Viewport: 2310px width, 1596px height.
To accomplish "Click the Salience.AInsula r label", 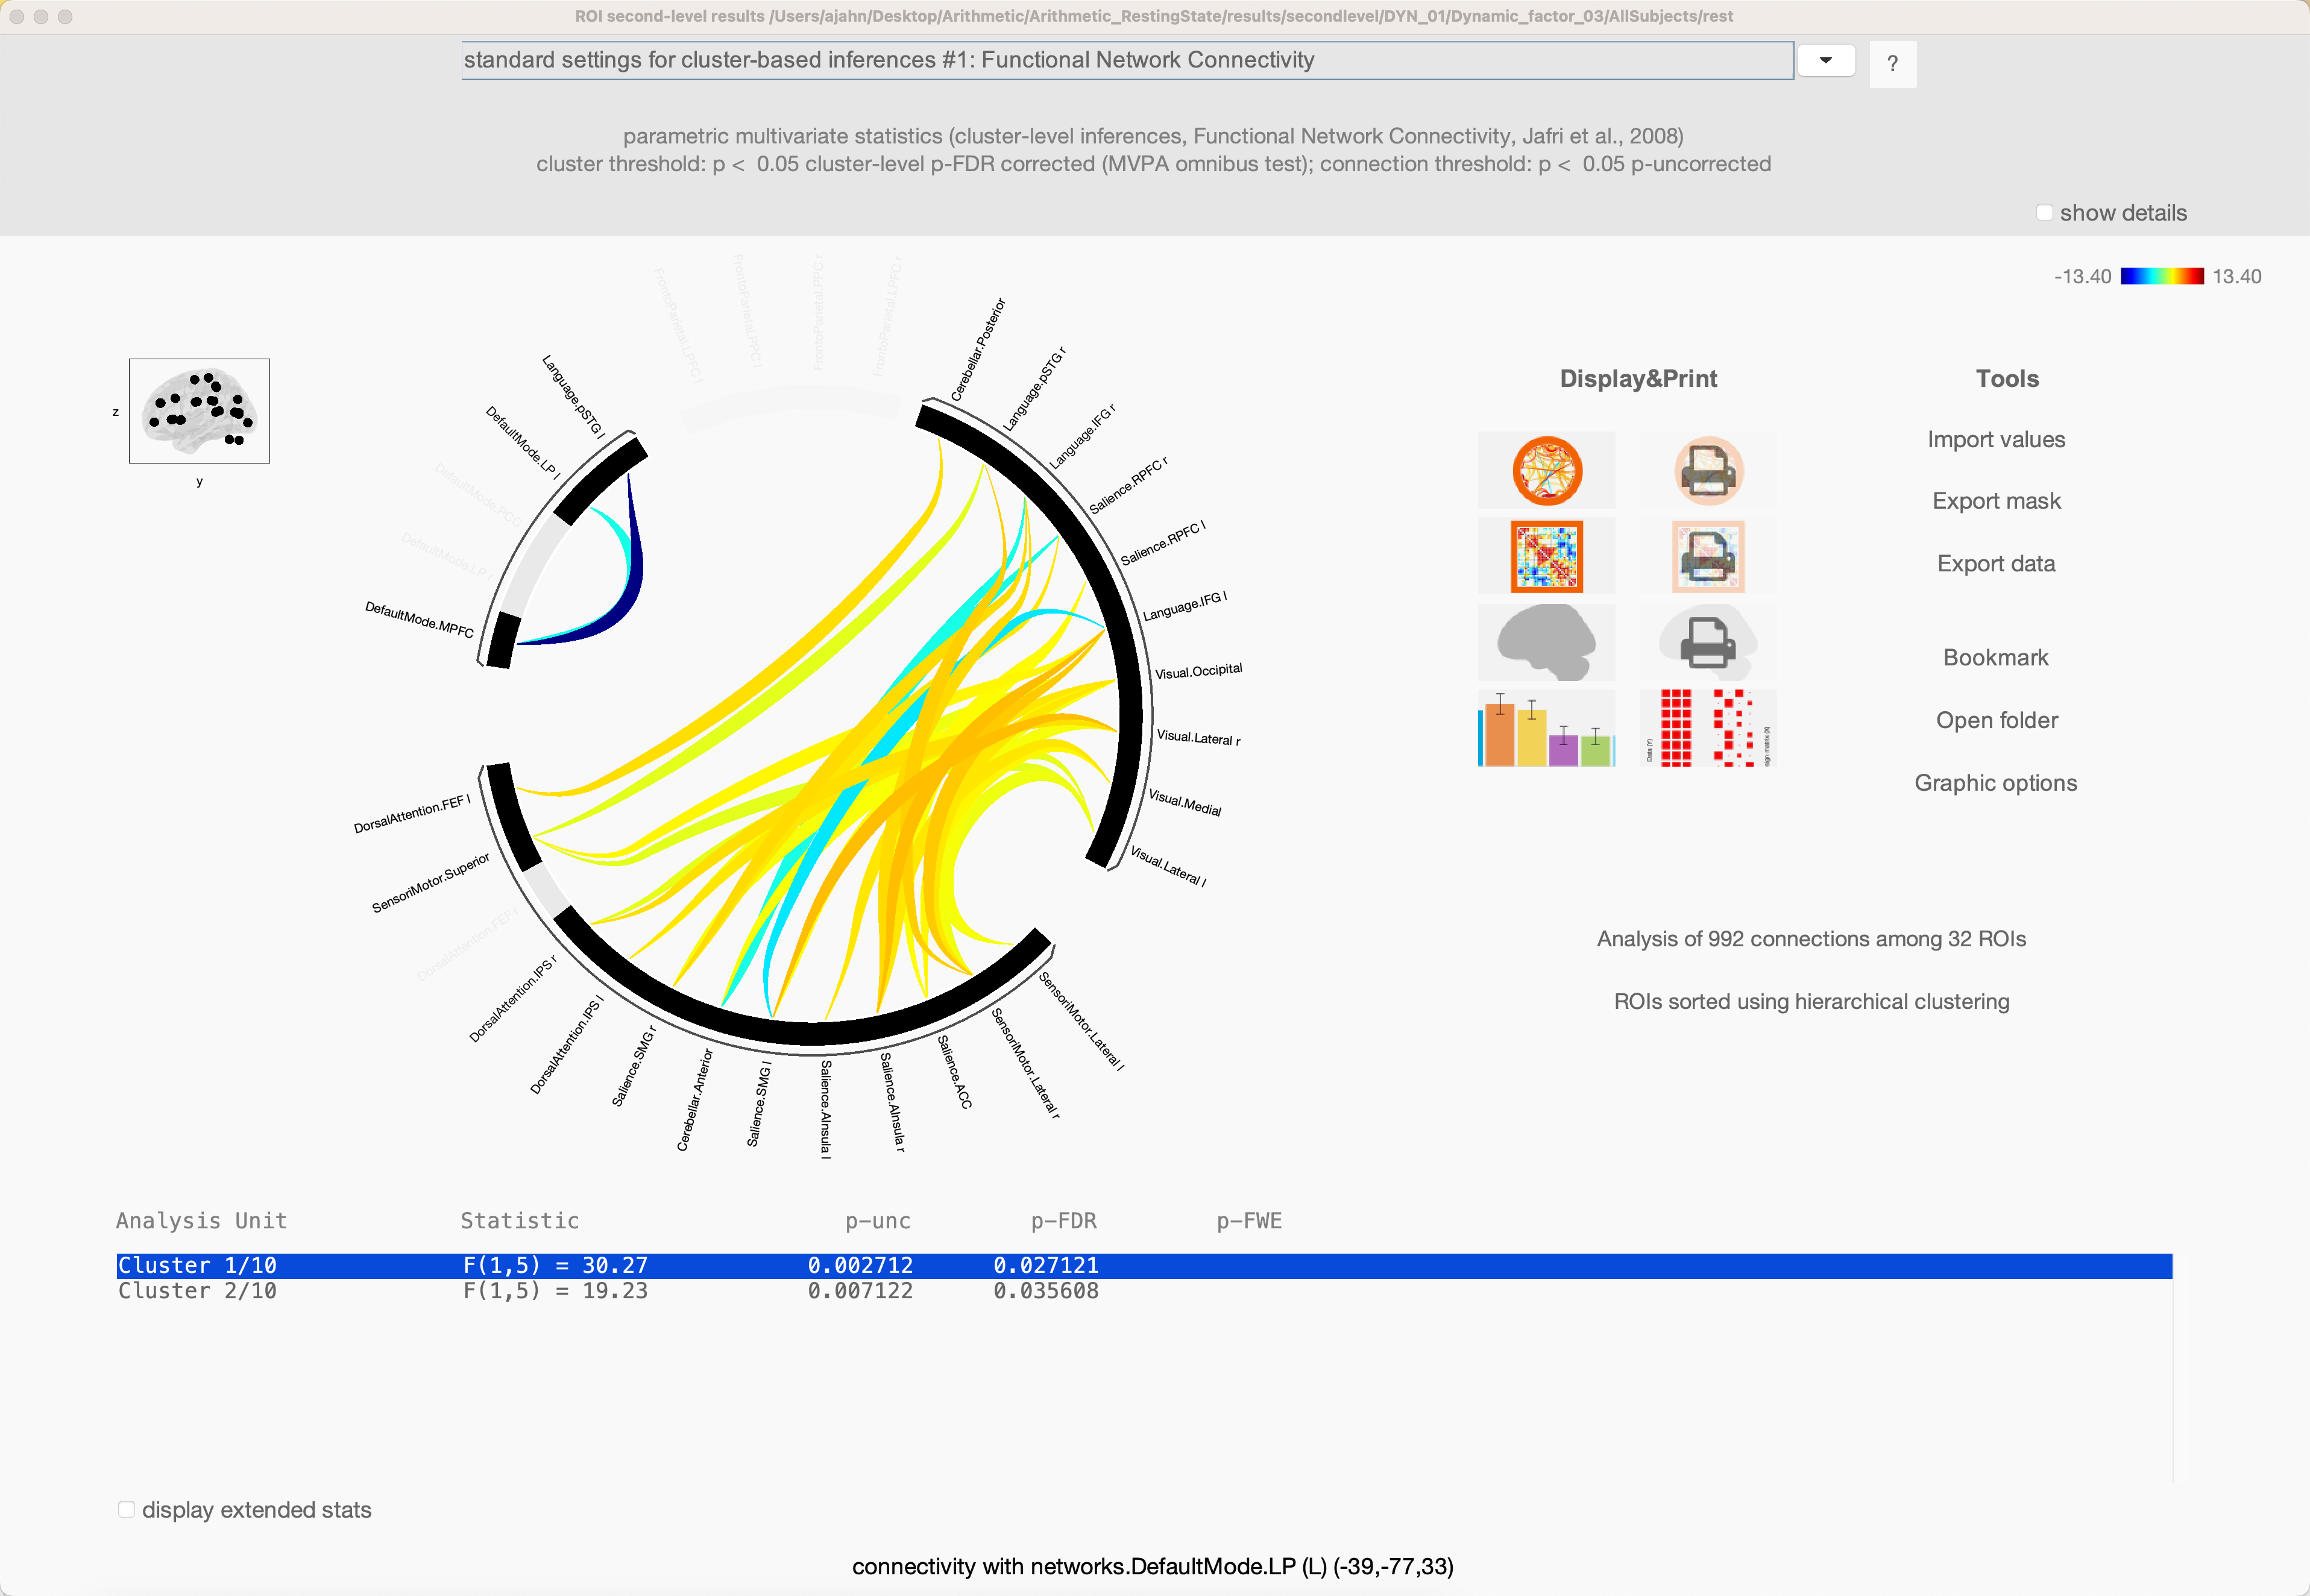I will point(892,1102).
